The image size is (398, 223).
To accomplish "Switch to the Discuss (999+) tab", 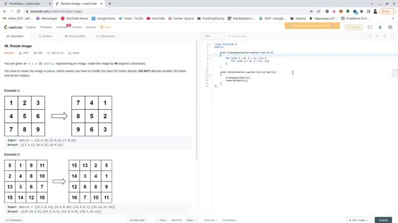I will (75, 36).
